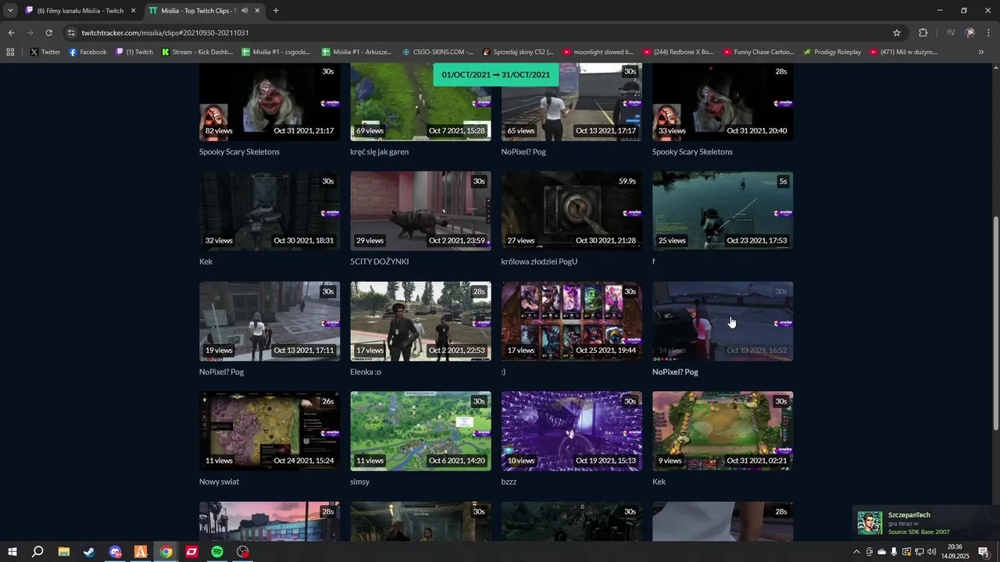Open the tab search dropdown arrow
1000x562 pixels.
point(10,10)
